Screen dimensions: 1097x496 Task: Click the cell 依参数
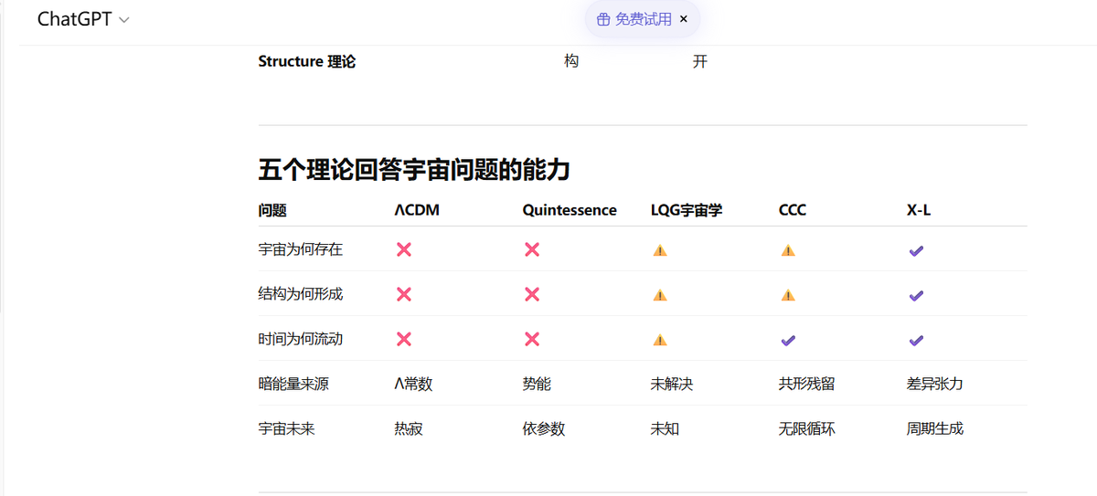click(x=544, y=428)
